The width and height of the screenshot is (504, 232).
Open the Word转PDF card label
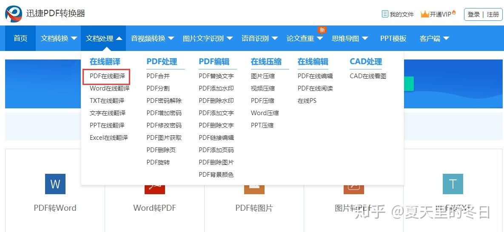pyautogui.click(x=155, y=208)
